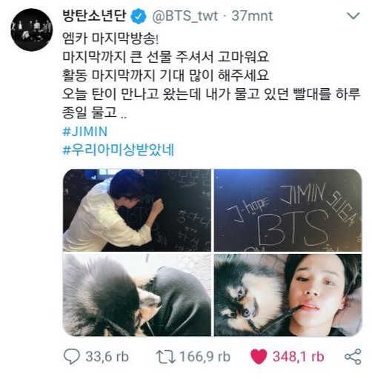The image size is (372, 379).
Task: Click the 33,6 rb reply count
Action: pyautogui.click(x=107, y=357)
